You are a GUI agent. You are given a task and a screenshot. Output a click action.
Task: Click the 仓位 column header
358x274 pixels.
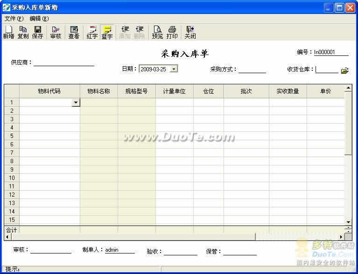pyautogui.click(x=209, y=91)
